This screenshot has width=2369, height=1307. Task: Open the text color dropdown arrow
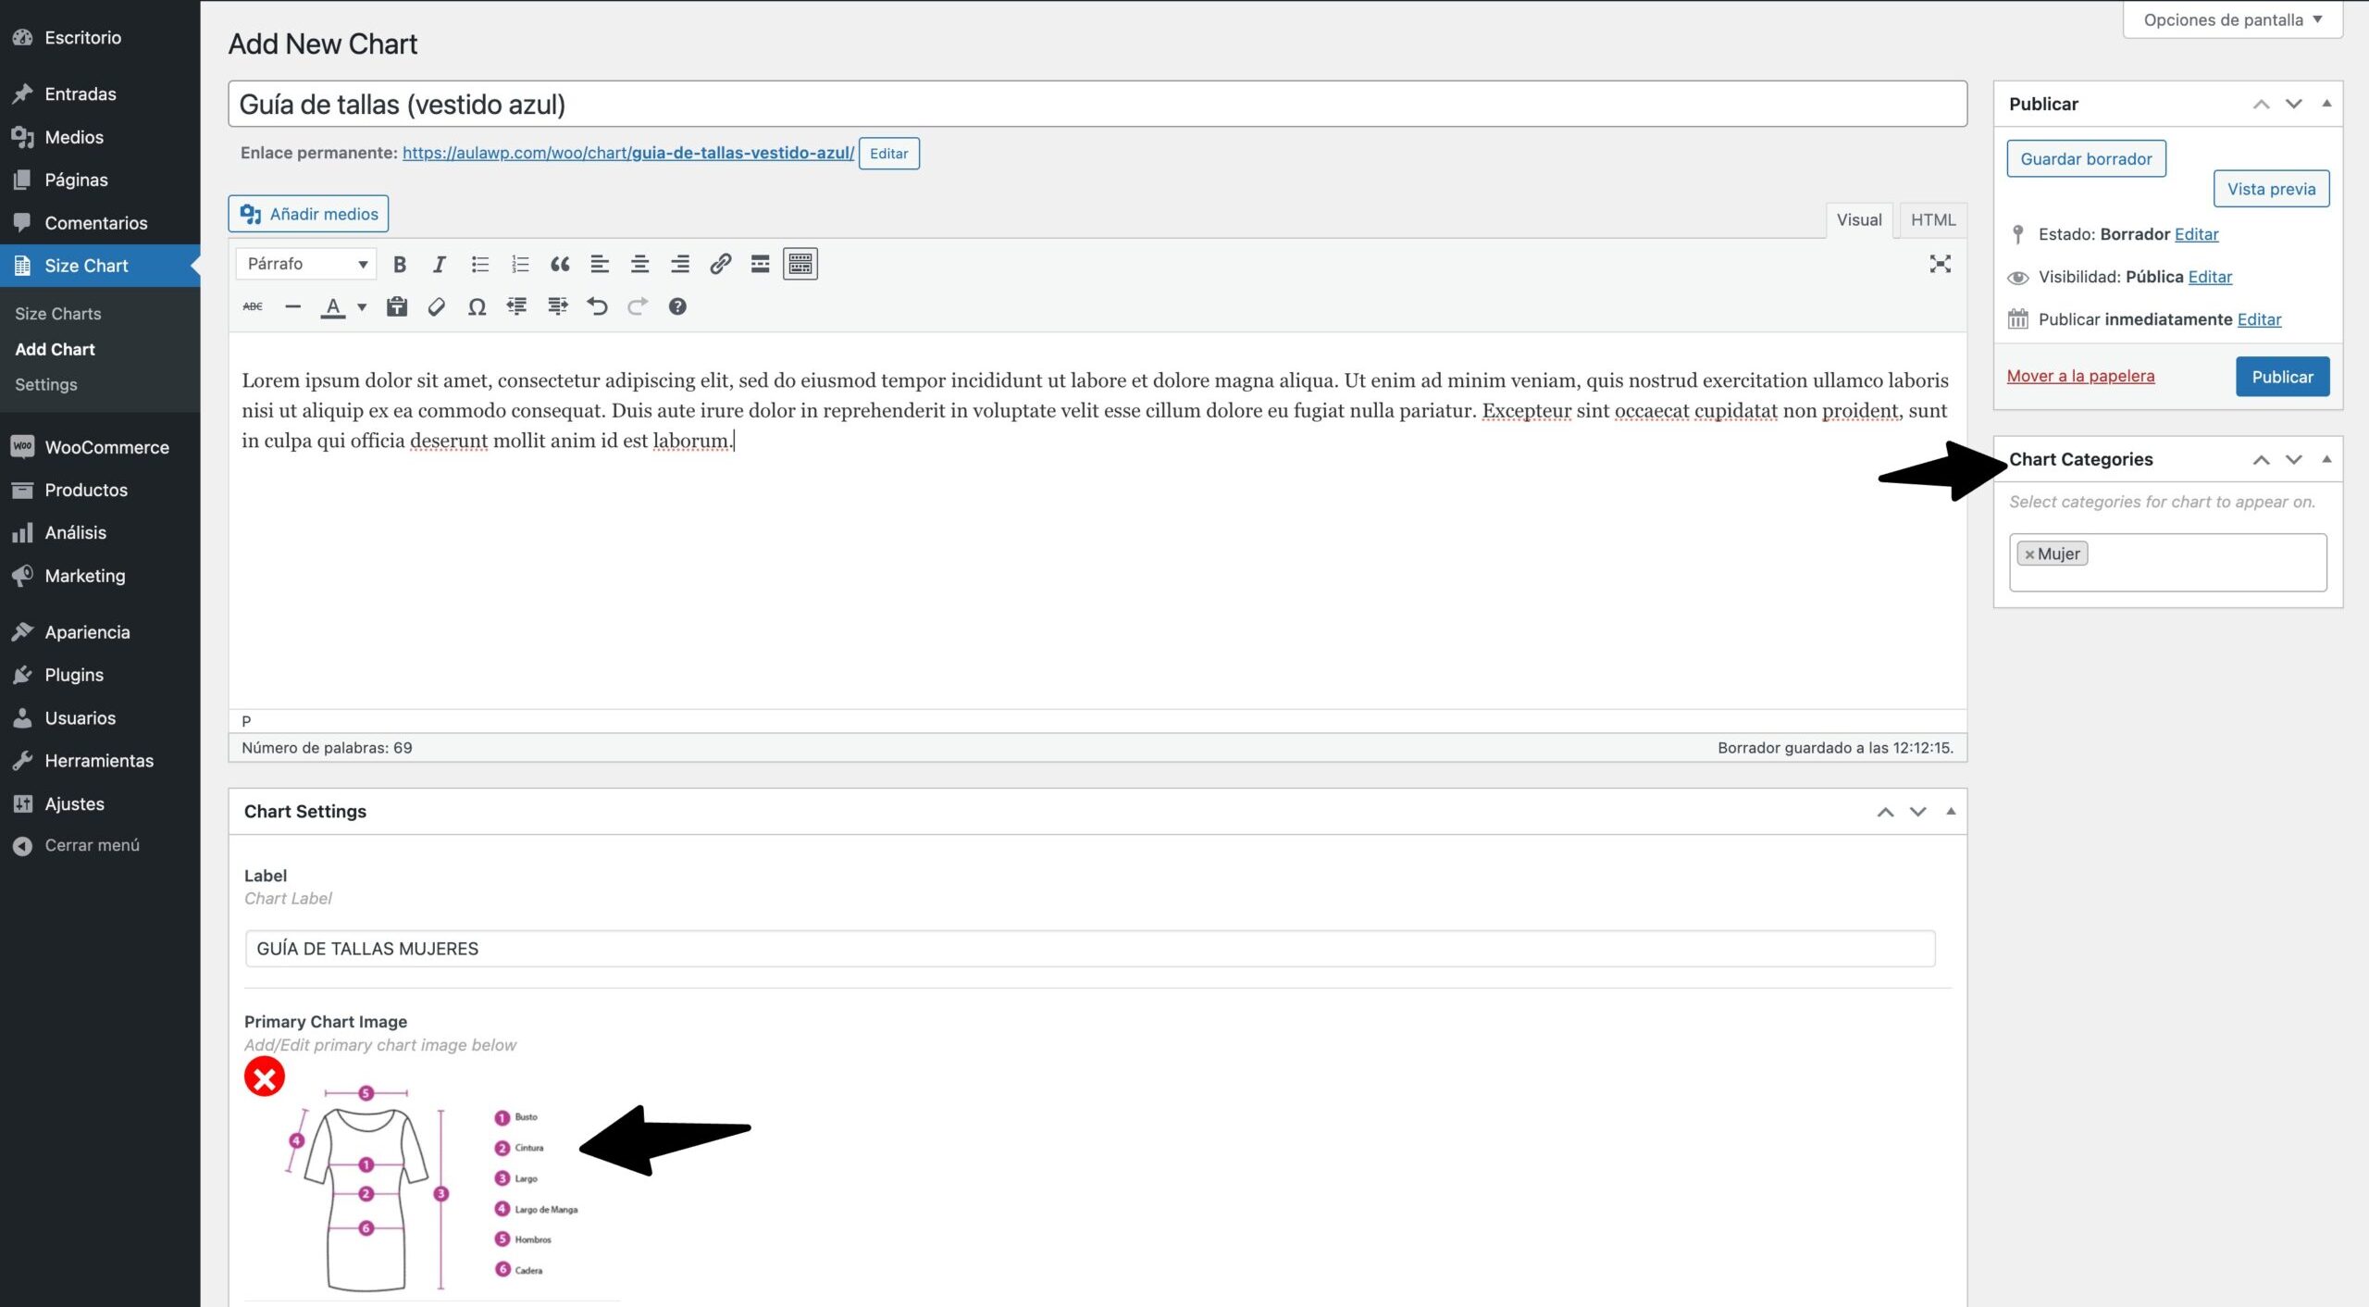point(362,307)
